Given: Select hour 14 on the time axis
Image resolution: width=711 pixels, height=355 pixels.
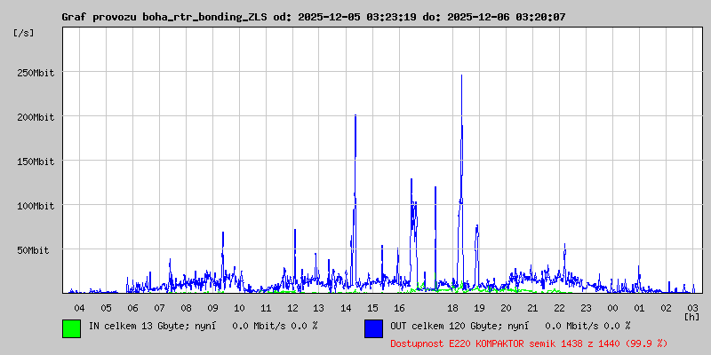Looking at the screenshot, I should (346, 307).
